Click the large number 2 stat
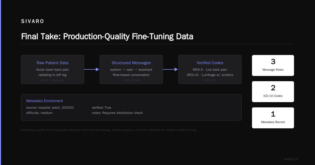315x165 pixels. point(273,88)
